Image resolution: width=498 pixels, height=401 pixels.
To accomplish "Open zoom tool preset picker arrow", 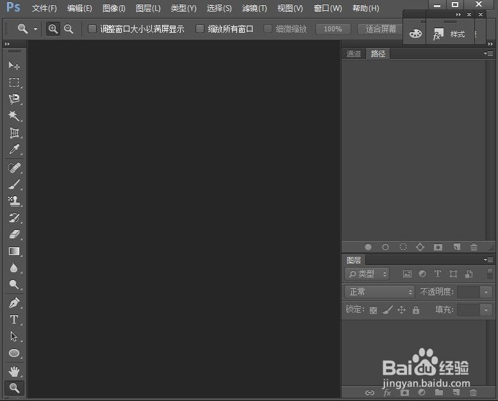I will pos(35,29).
